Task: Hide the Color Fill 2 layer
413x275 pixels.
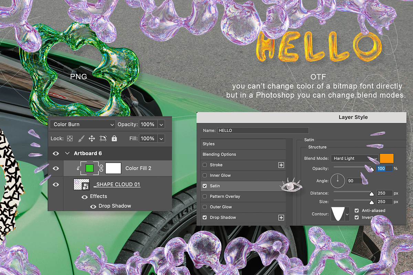Action: (56, 168)
